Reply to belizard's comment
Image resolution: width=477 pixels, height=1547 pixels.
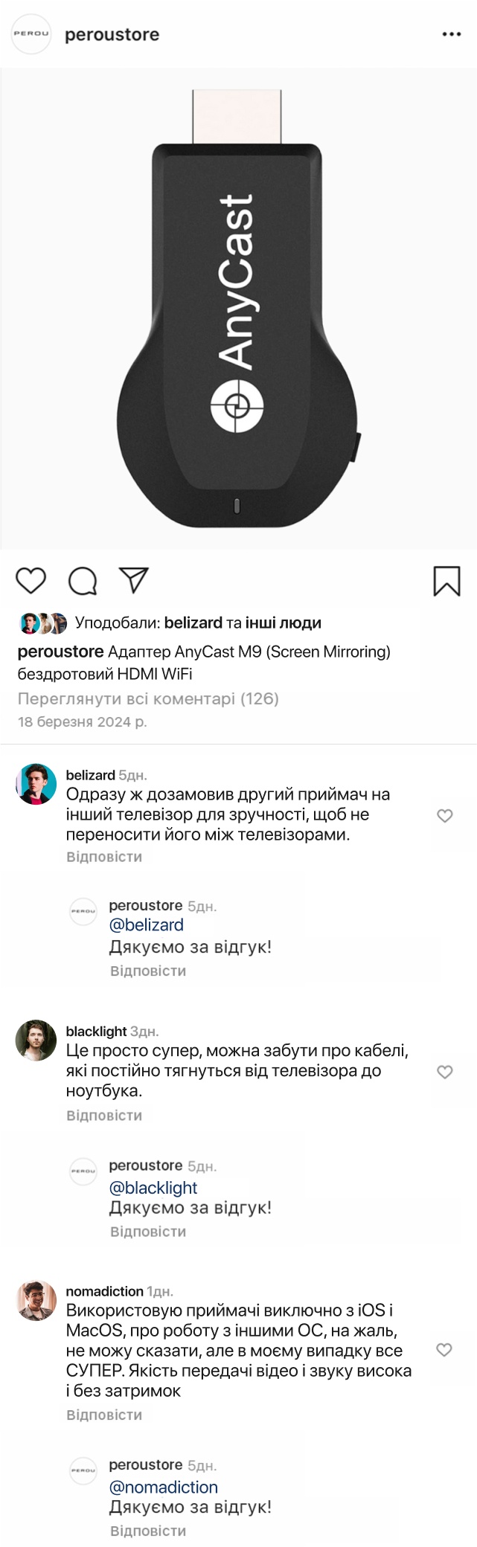click(104, 857)
